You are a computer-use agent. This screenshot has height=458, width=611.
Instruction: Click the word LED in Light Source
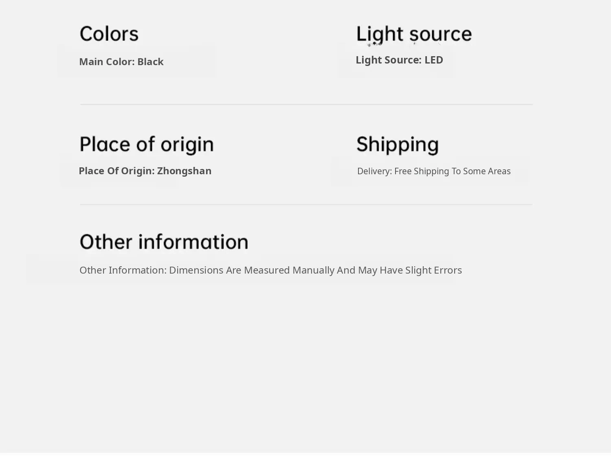click(x=433, y=60)
